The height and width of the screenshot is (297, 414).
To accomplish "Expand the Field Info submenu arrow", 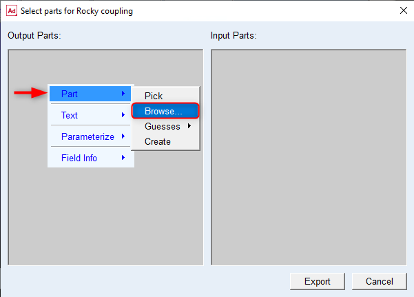I will point(123,158).
